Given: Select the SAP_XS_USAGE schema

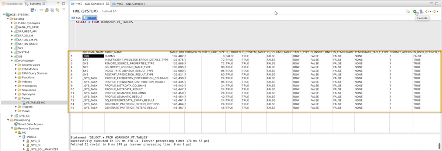Looking at the screenshot, I should point(26,44).
